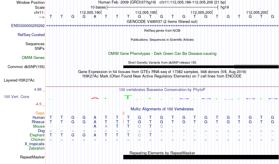279x164 pixels.
Task: Click the black RepeatMasker repeat element bar
Action: [201, 157]
